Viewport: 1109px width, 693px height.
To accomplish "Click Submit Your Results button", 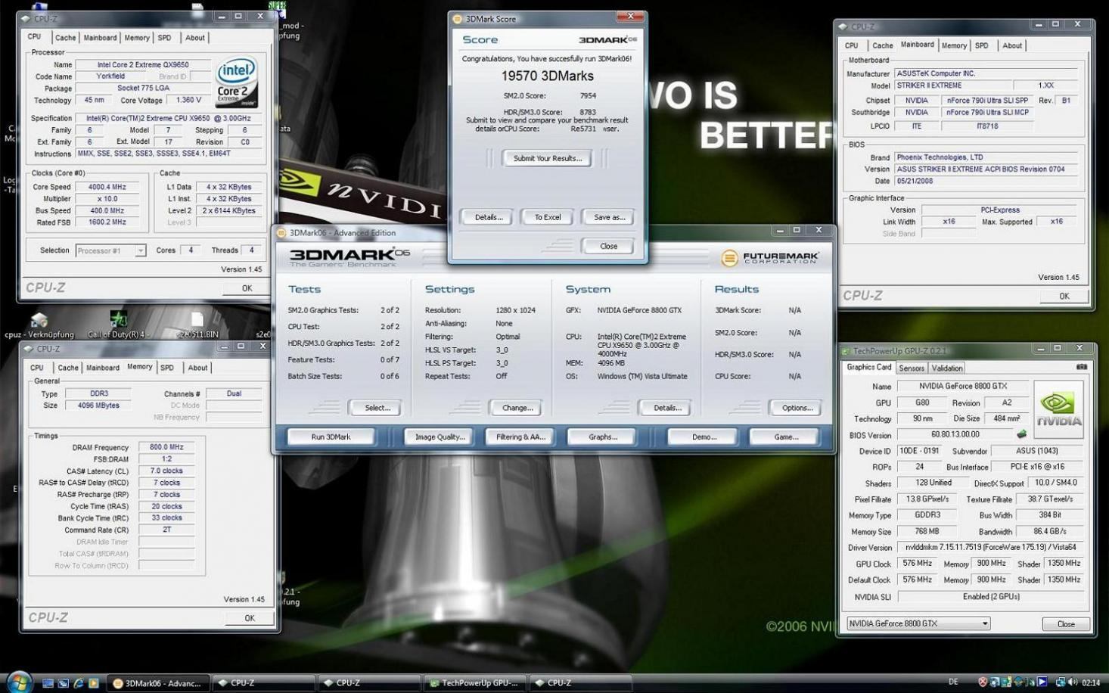I will [548, 158].
